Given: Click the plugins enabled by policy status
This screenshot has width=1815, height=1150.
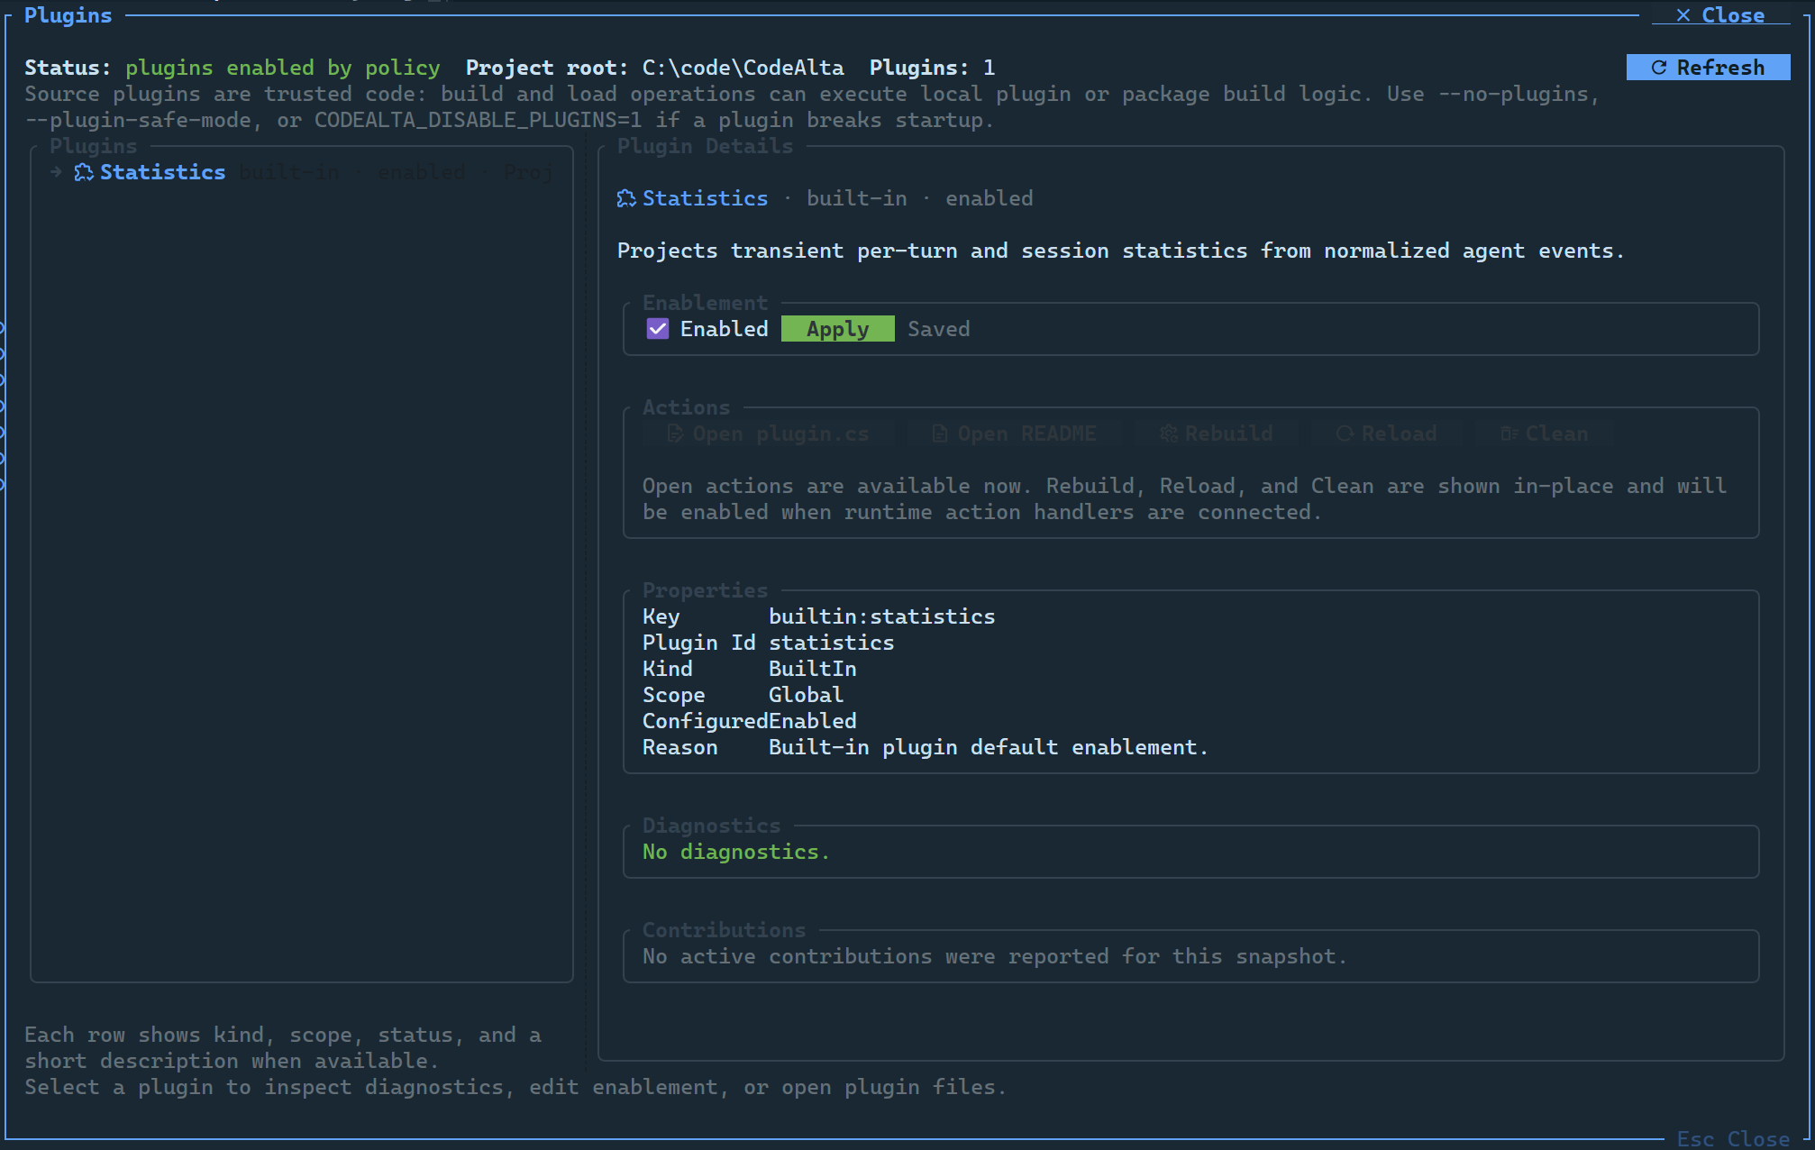Looking at the screenshot, I should tap(282, 68).
